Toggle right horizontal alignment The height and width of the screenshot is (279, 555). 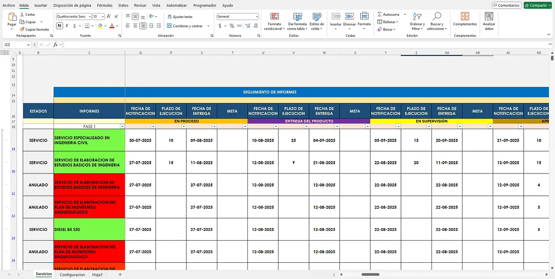pos(143,26)
